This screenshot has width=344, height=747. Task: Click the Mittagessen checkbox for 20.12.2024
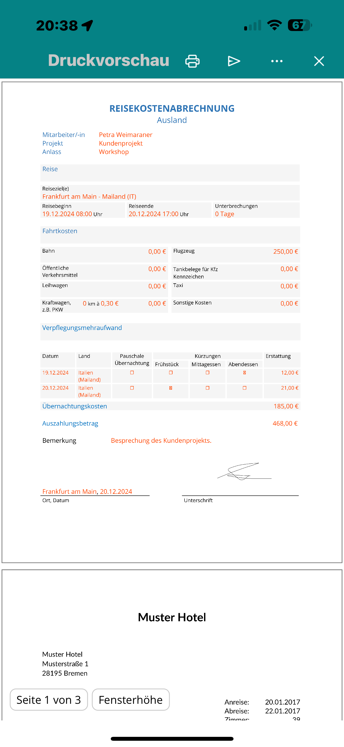(x=208, y=388)
